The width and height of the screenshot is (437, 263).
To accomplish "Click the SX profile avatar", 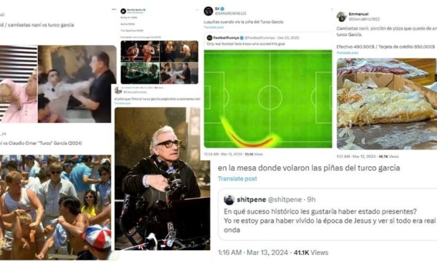I will (x=208, y=11).
